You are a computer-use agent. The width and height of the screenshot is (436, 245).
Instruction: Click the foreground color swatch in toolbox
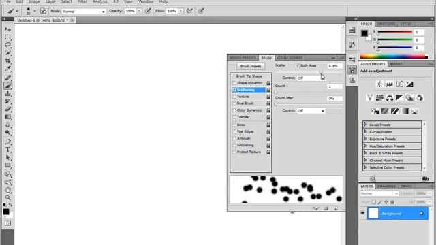pos(6,212)
